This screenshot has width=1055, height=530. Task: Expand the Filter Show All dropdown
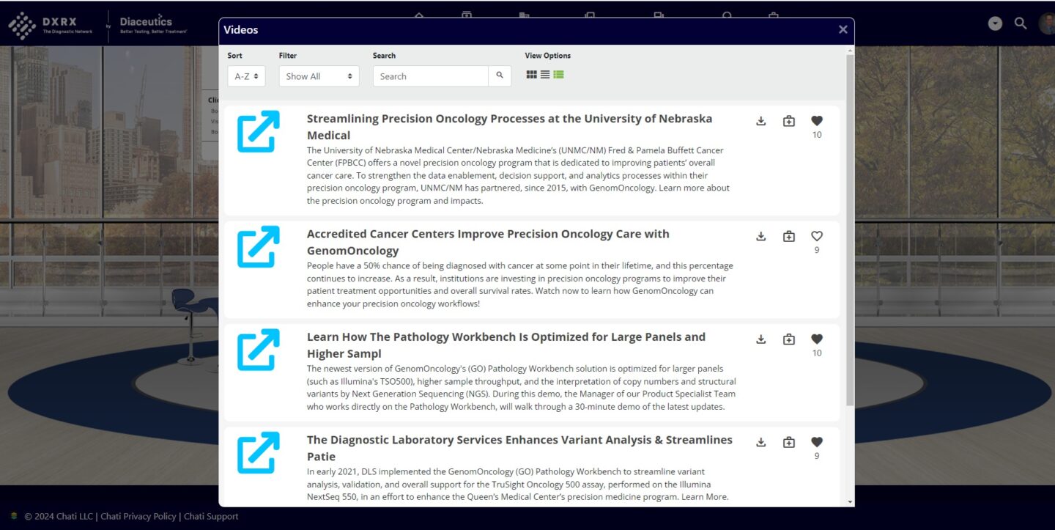(x=319, y=76)
